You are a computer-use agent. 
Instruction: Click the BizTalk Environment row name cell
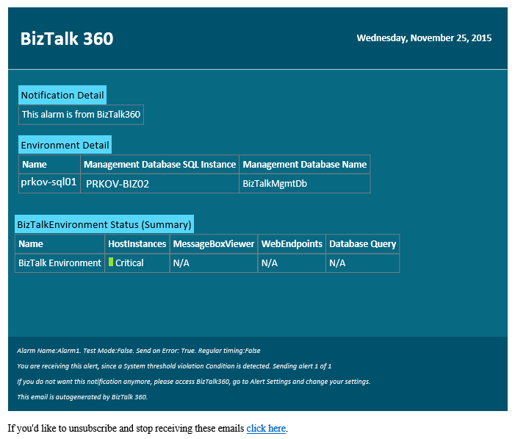pos(60,263)
